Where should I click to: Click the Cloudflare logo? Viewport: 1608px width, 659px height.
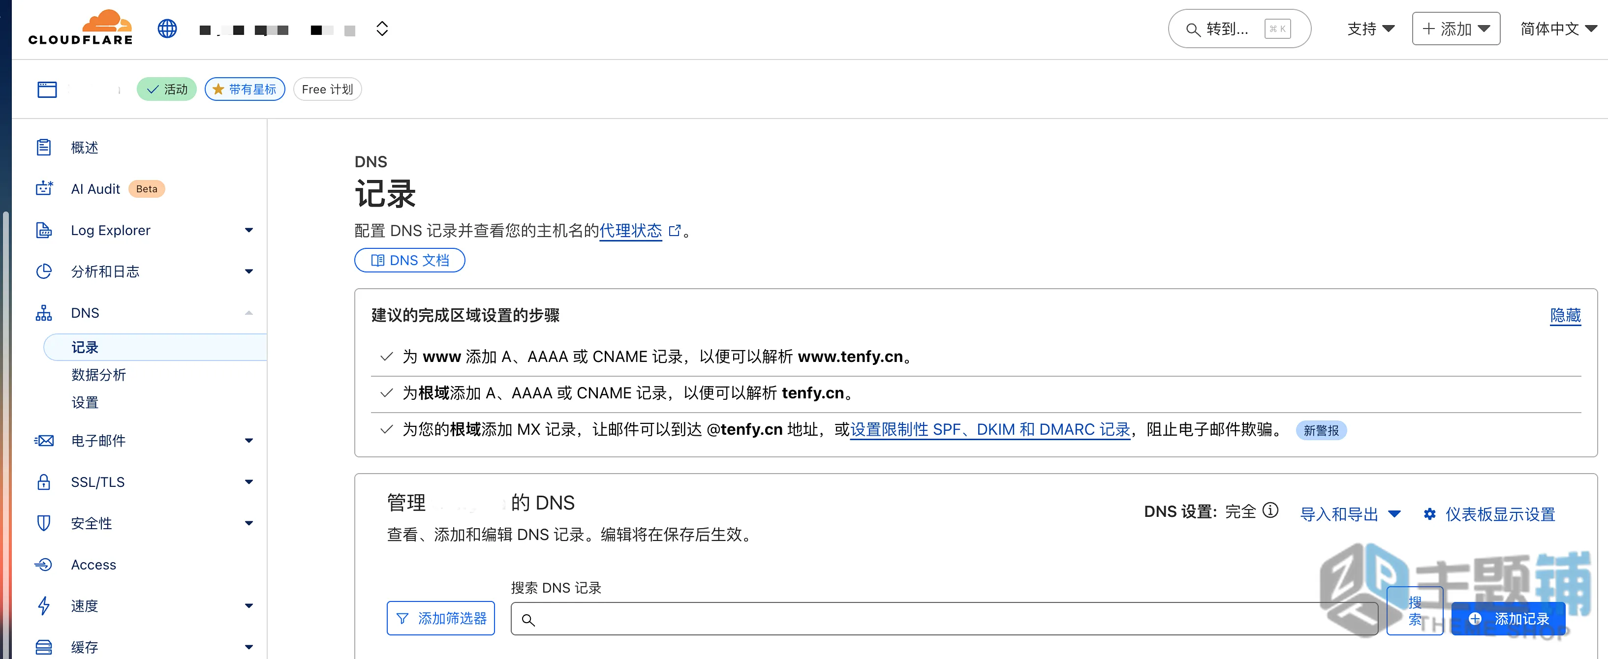81,28
